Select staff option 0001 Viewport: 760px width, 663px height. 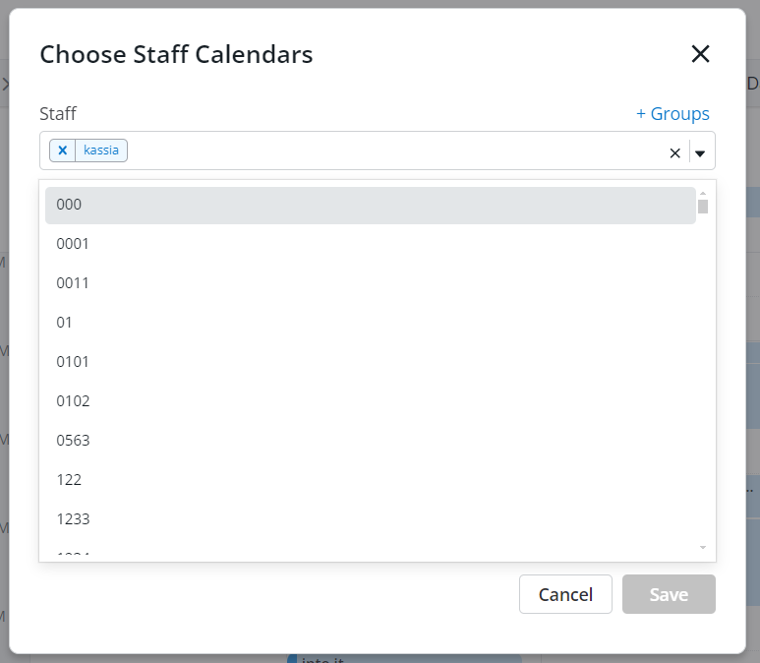pos(371,244)
